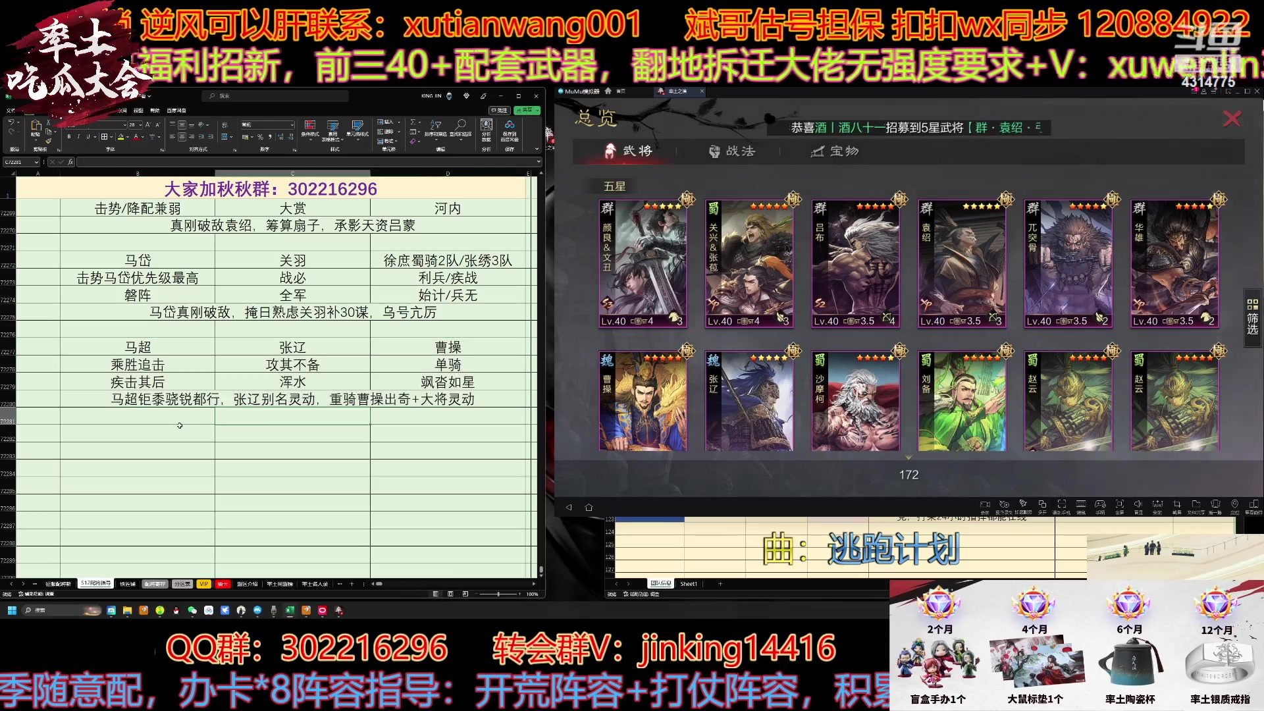Open the number format 常规 dropdown
Viewport: 1264px width, 711px height.
292,124
